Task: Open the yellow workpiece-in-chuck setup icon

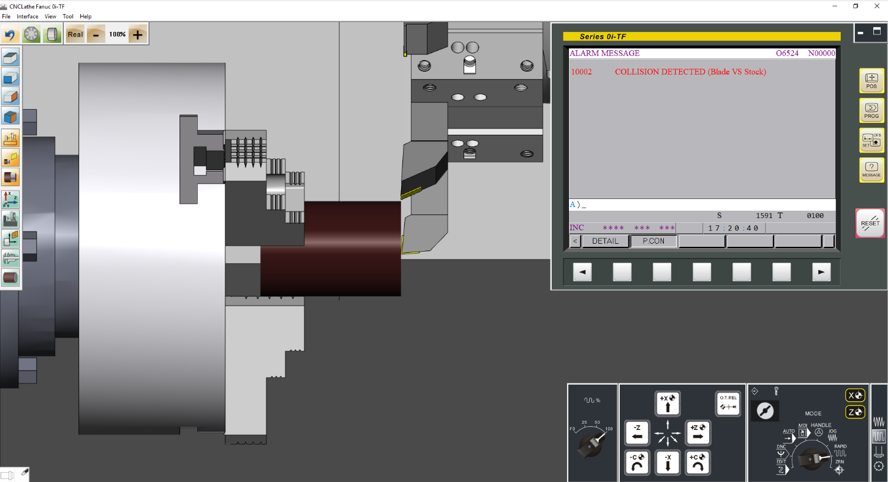Action: coord(11,177)
